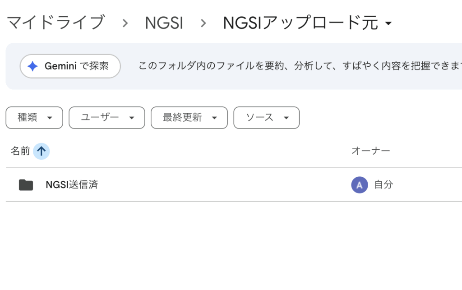Click the NGSIアップロード元 breadcrumb title
Screen dimensions: 462x290
click(300, 23)
